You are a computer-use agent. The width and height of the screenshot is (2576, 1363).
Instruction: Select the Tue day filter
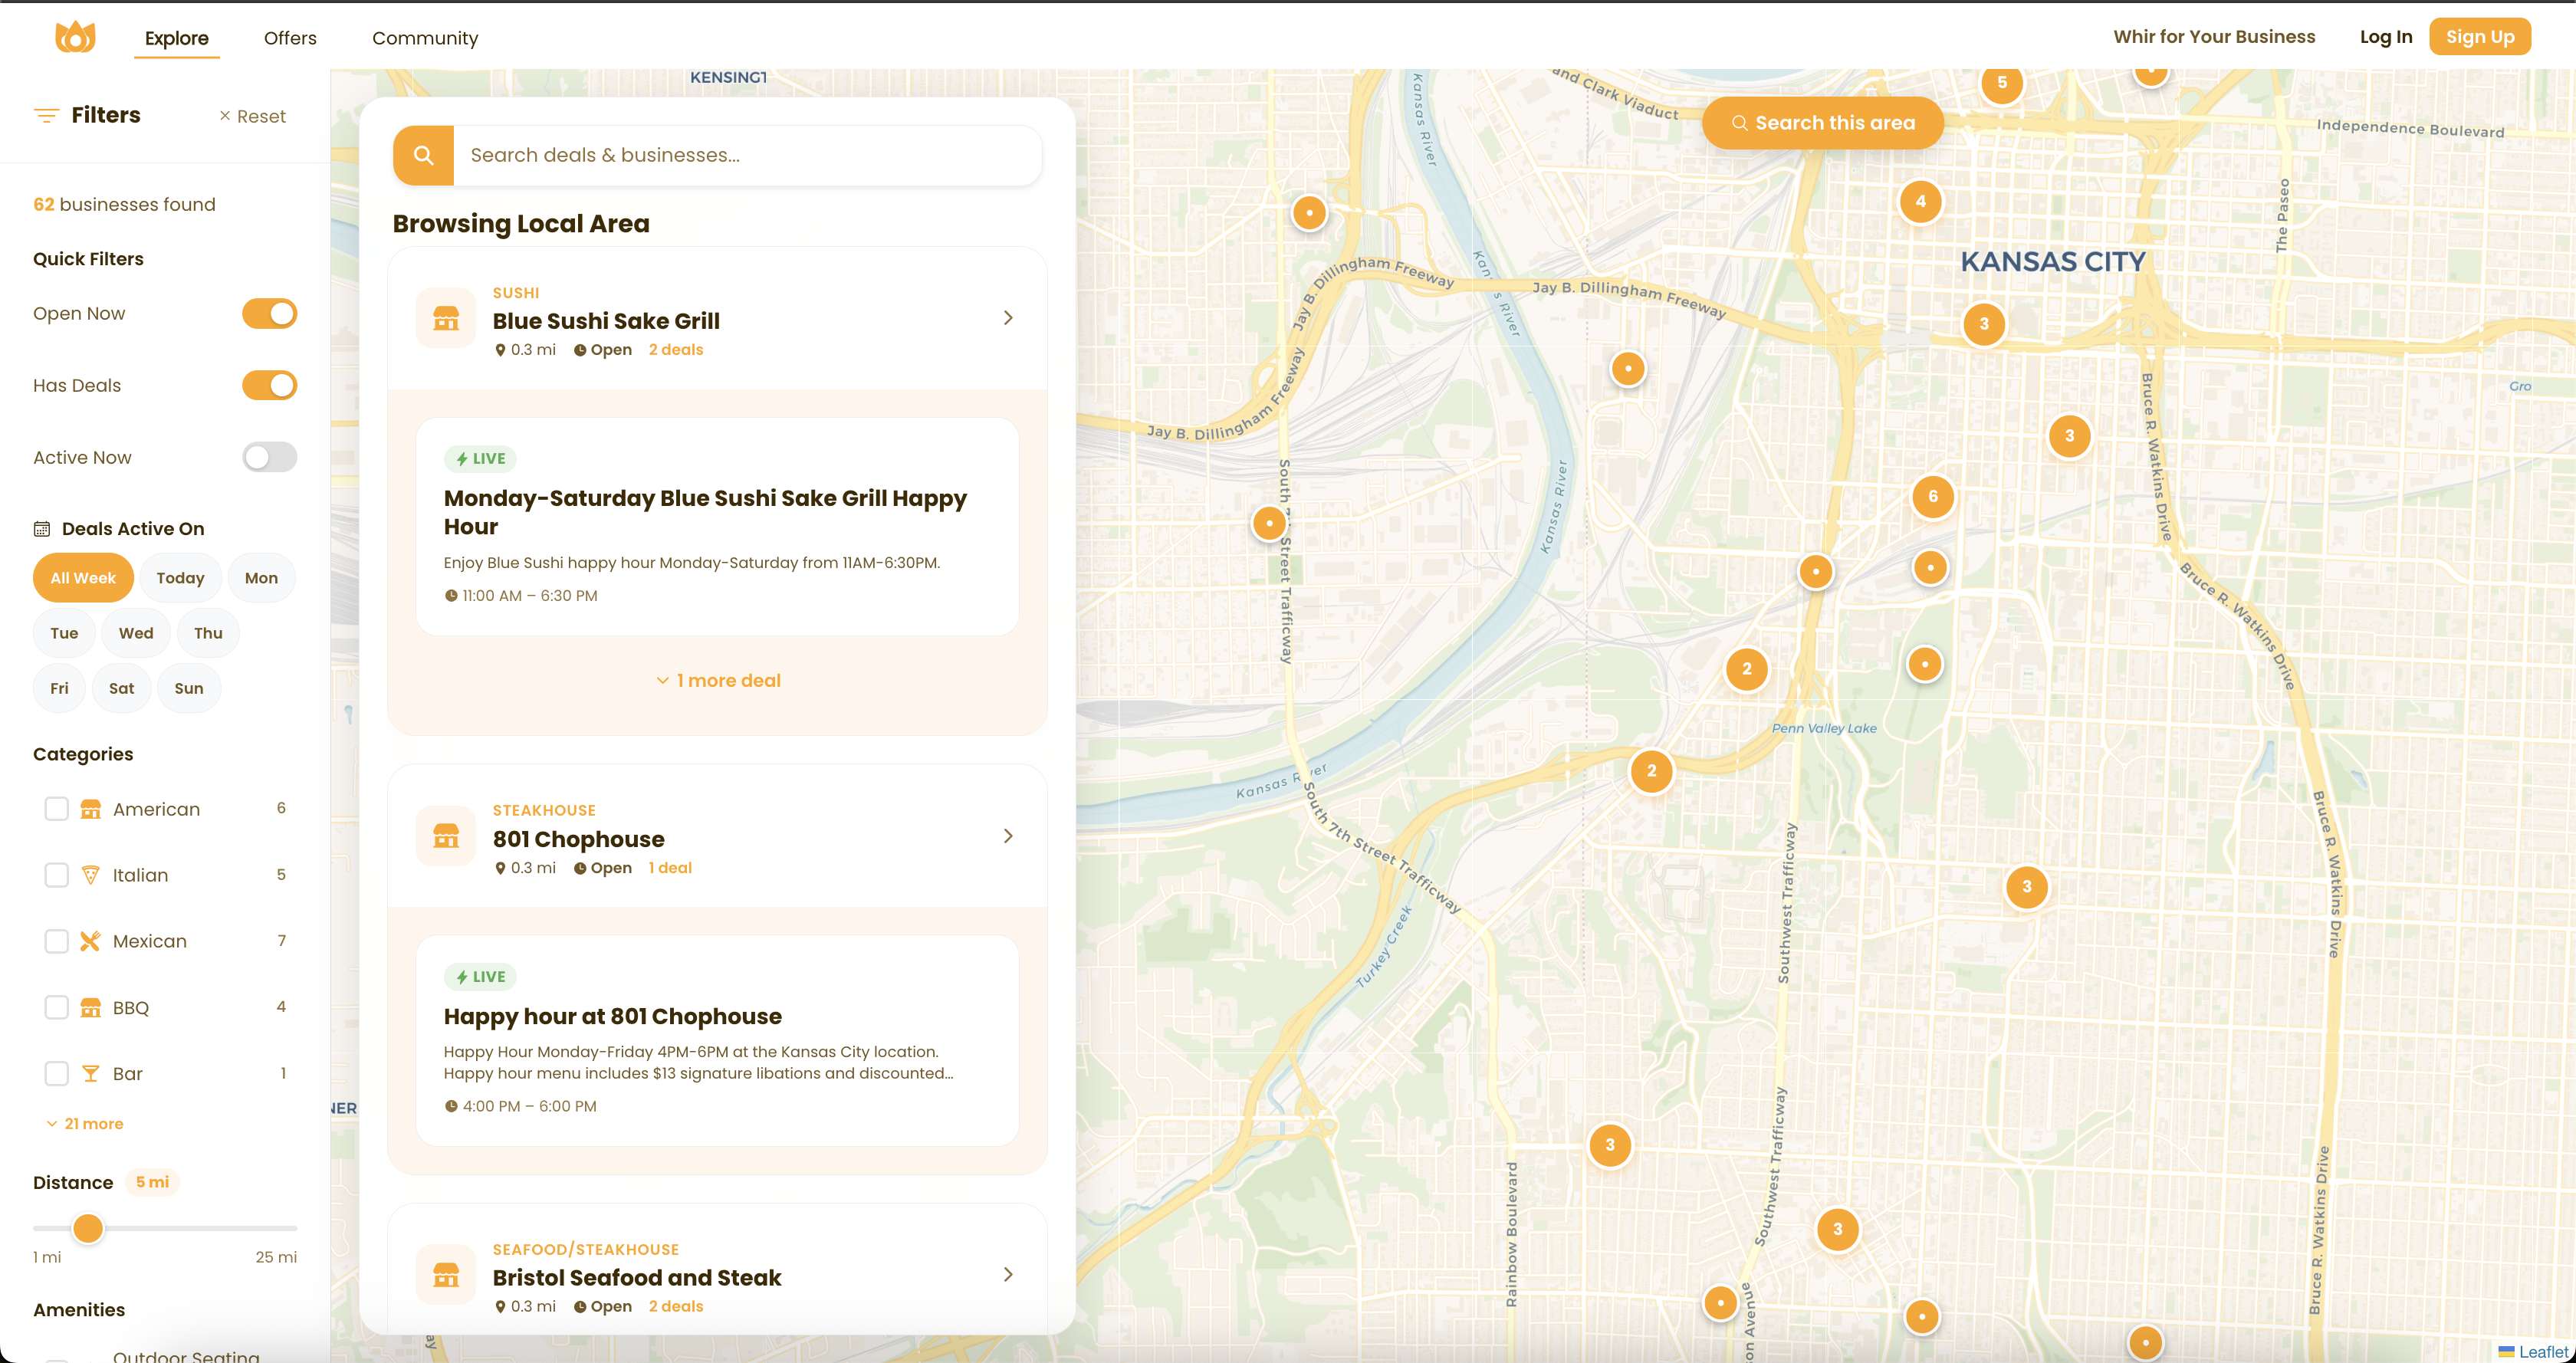click(64, 633)
